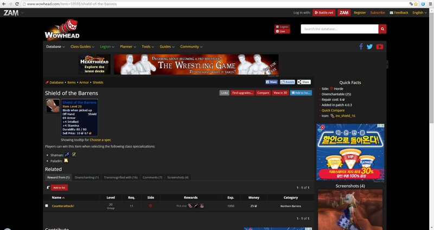Viewport: 434px width, 230px height.
Task: Click the Compare button
Action: (263, 93)
